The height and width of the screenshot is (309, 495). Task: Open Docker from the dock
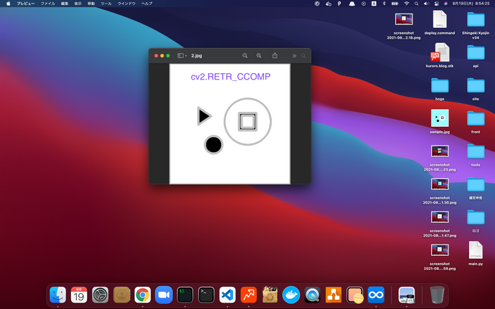click(x=291, y=294)
